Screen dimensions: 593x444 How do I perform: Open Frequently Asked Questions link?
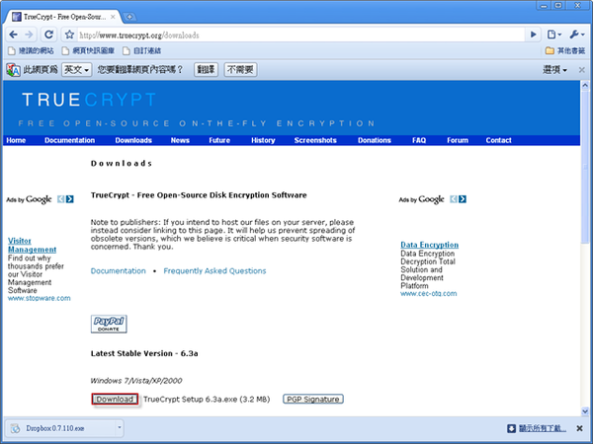[214, 271]
